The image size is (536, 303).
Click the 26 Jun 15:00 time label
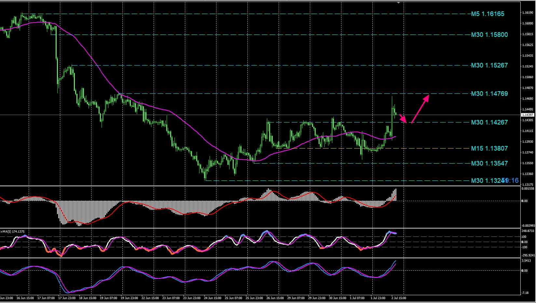tap(275, 298)
